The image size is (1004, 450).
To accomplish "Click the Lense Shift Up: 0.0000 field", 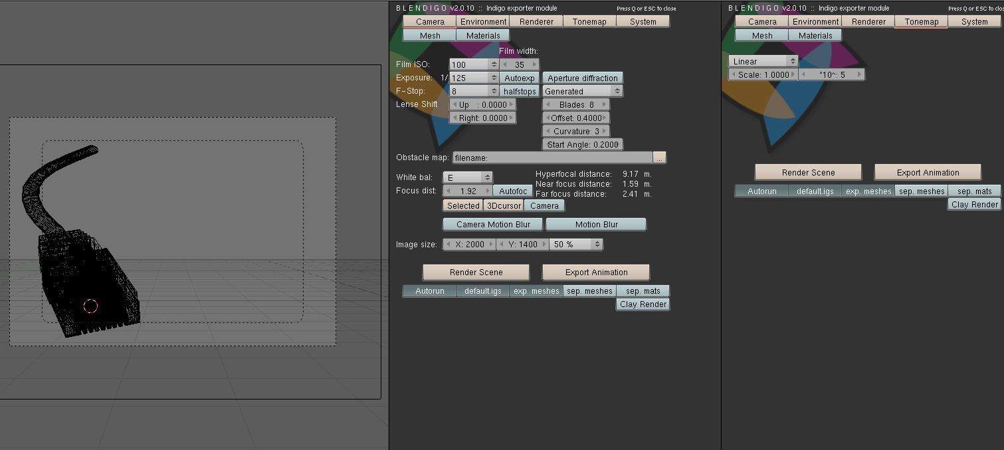I will 482,104.
